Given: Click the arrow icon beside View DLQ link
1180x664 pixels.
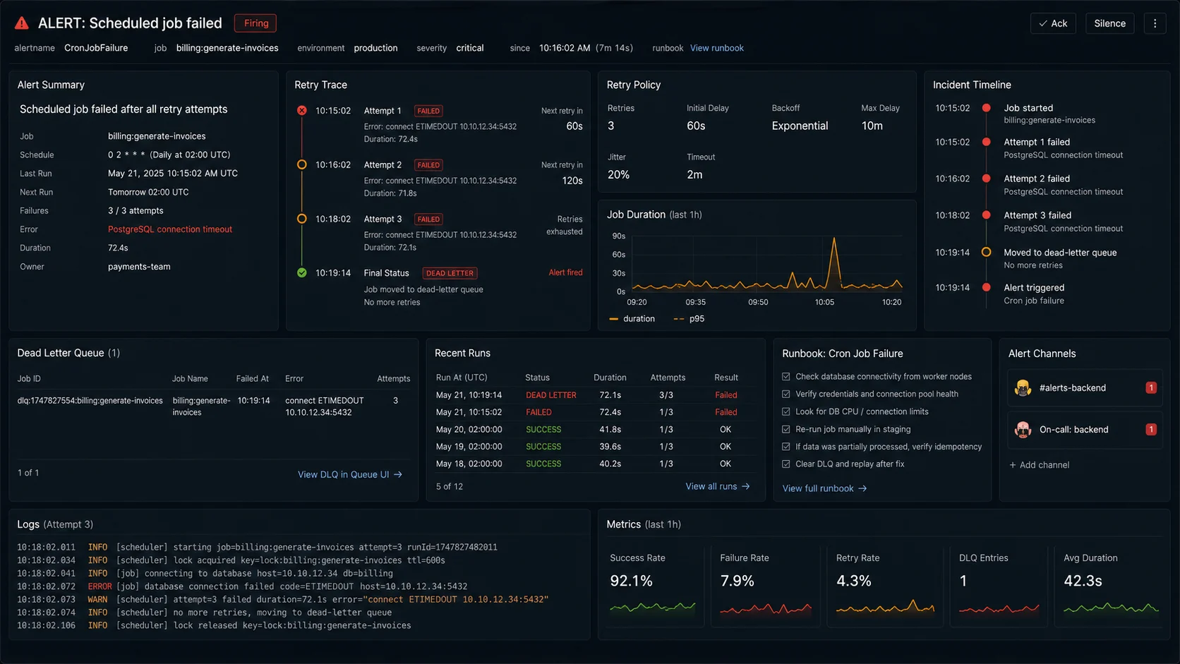Looking at the screenshot, I should 398,474.
